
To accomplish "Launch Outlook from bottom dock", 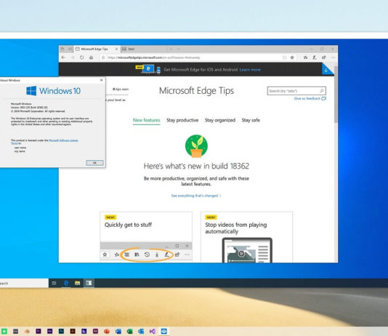I will point(141,332).
